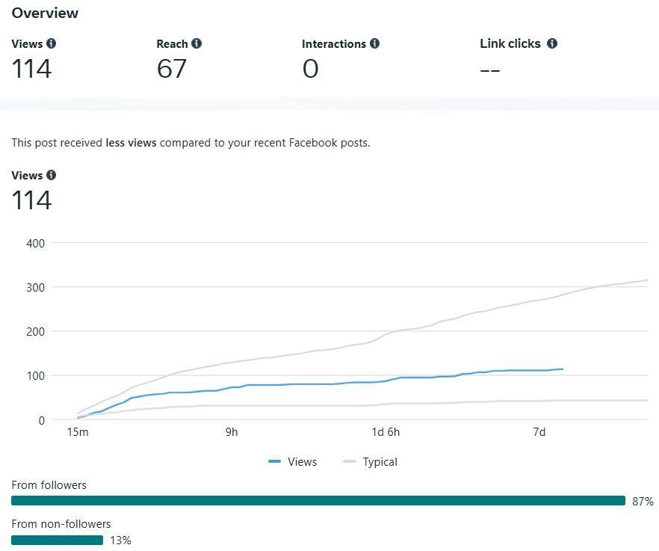659x551 pixels.
Task: Click the gray Typical legend marker
Action: coord(350,462)
